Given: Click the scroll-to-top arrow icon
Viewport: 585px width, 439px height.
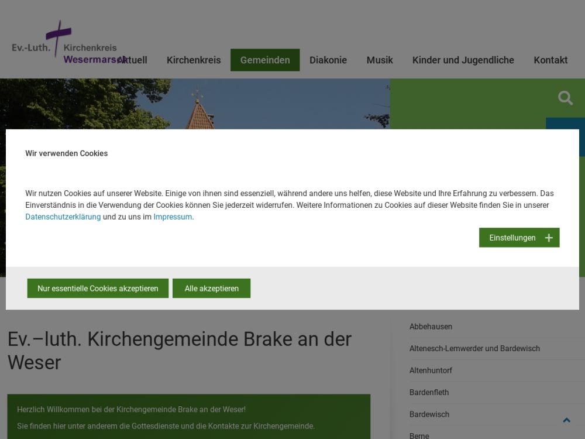Looking at the screenshot, I should point(566,420).
